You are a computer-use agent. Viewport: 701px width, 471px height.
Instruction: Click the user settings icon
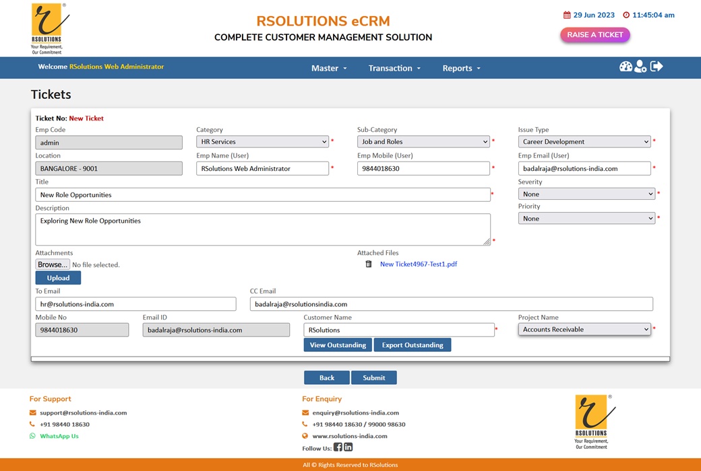(640, 67)
